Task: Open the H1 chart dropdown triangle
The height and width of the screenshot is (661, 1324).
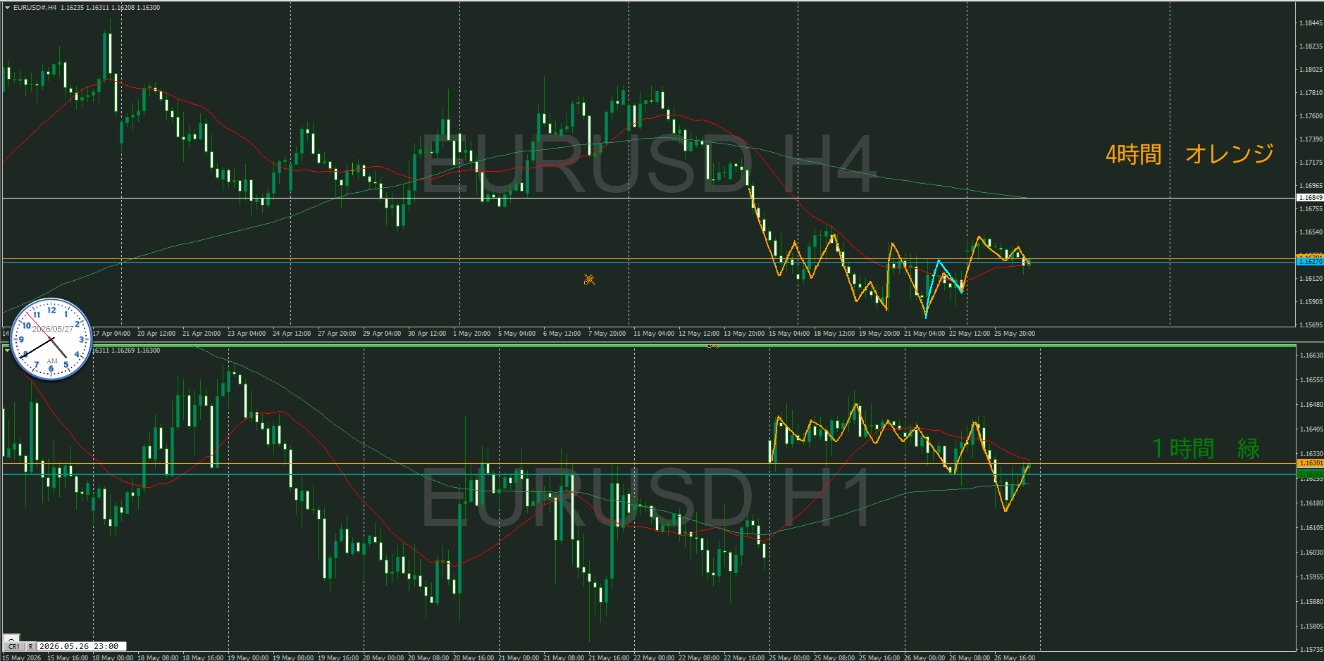Action: 7,350
